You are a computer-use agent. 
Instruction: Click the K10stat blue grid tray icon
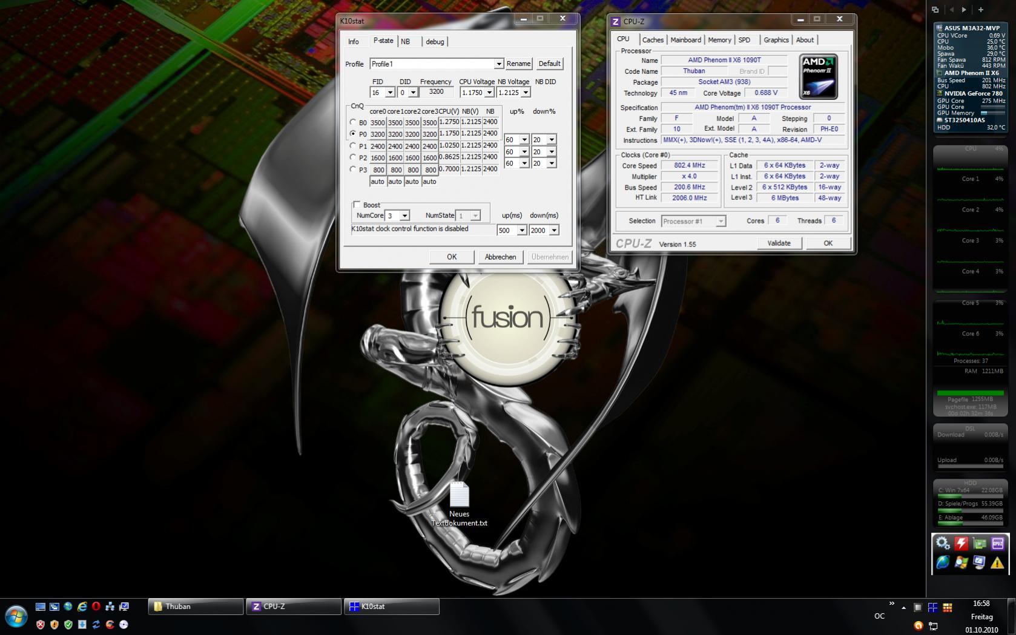coord(932,607)
